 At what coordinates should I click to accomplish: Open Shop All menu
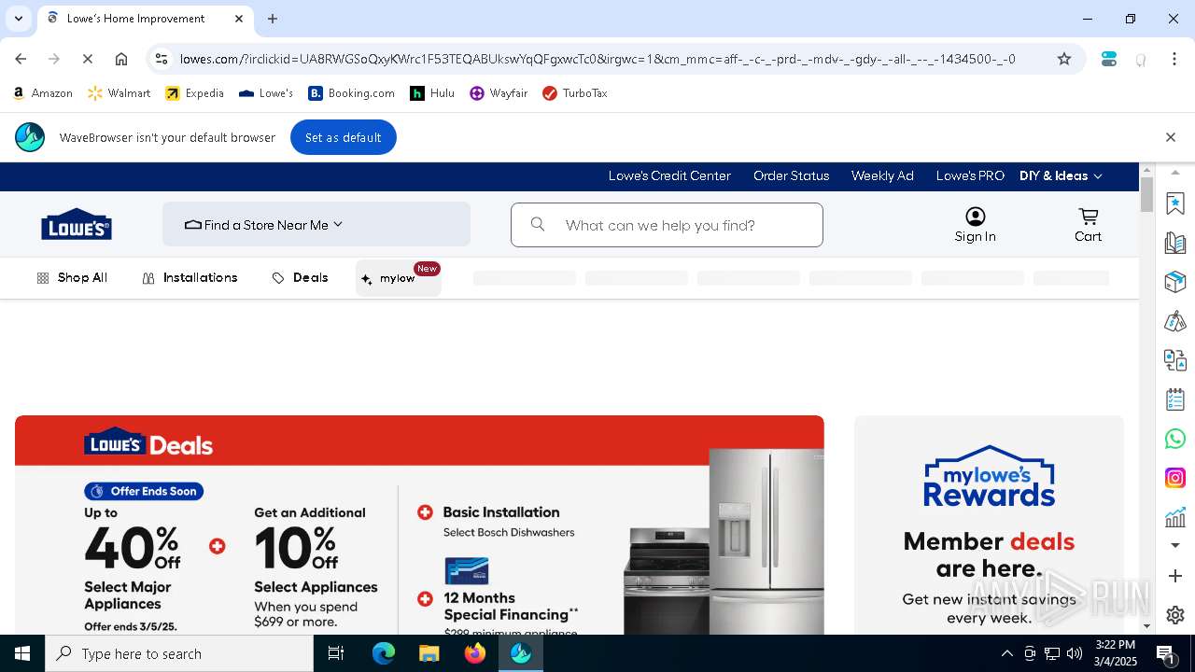pos(72,278)
